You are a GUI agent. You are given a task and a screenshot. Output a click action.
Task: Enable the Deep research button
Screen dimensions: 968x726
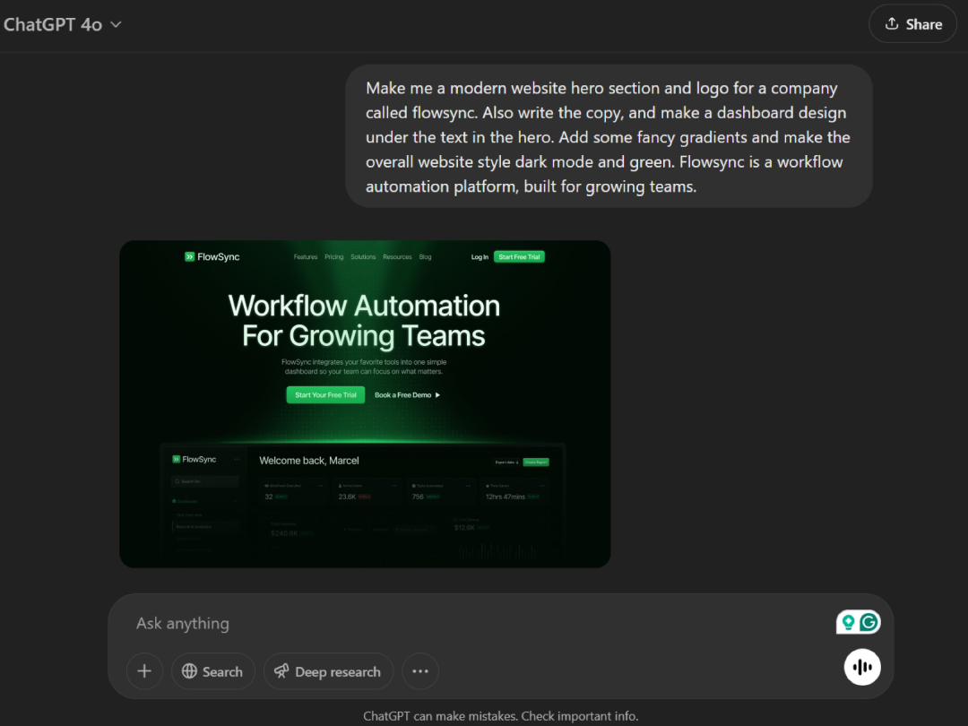[328, 671]
